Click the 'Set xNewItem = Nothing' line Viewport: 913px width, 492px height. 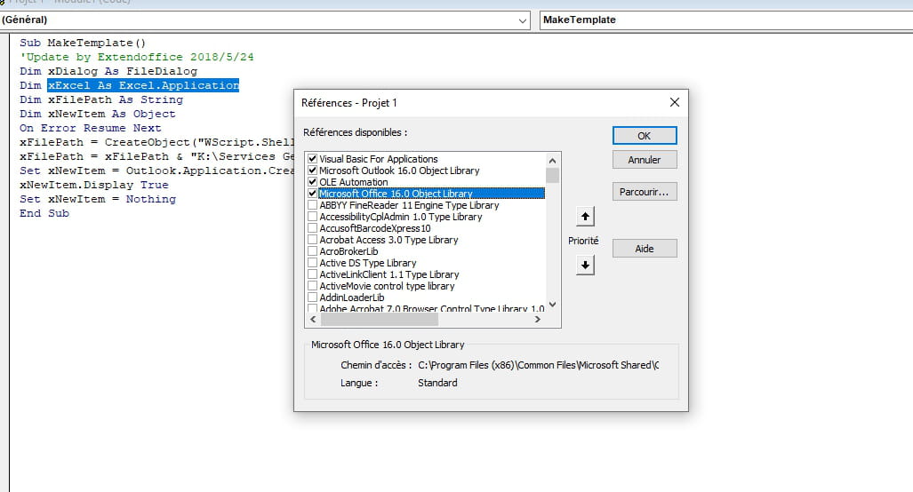tap(97, 199)
